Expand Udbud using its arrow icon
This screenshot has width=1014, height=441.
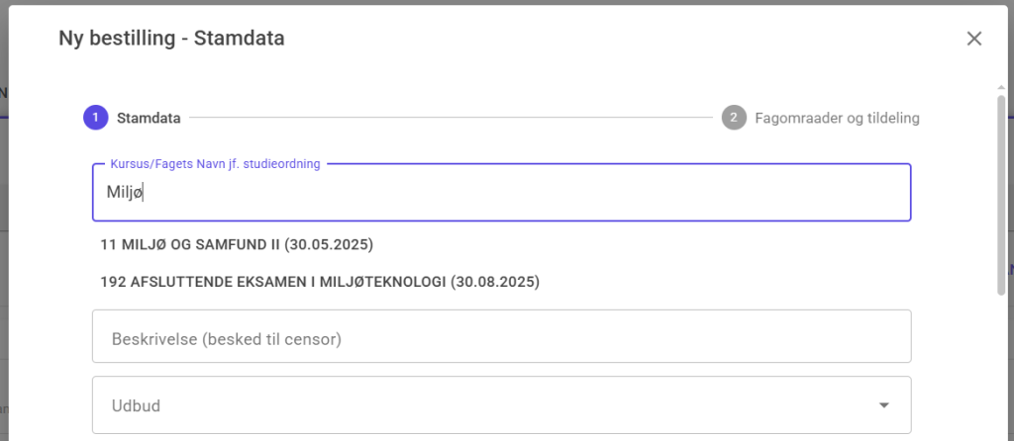pos(884,405)
